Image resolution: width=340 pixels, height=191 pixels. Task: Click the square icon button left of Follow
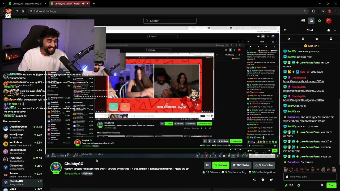click(x=207, y=165)
